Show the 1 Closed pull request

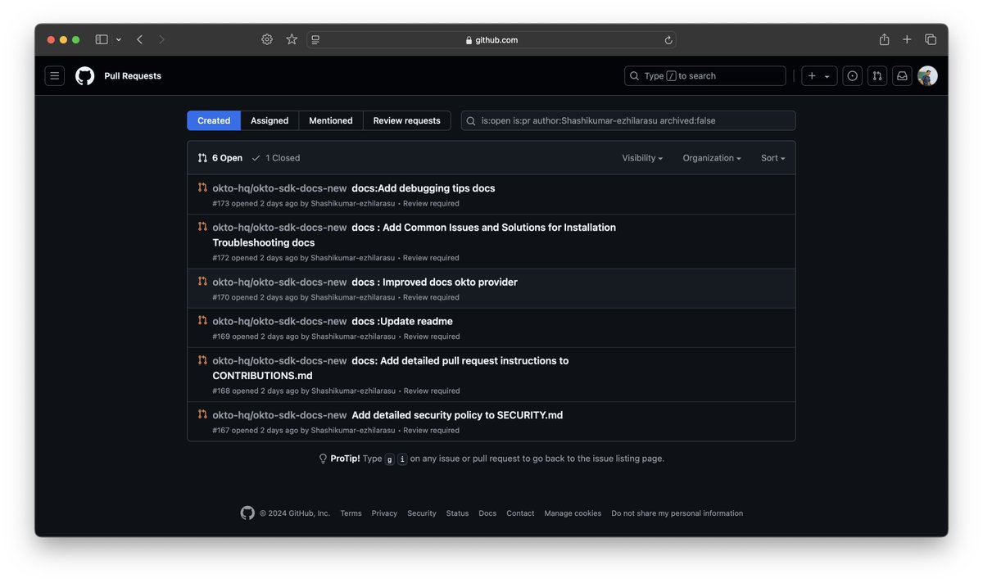coord(276,158)
